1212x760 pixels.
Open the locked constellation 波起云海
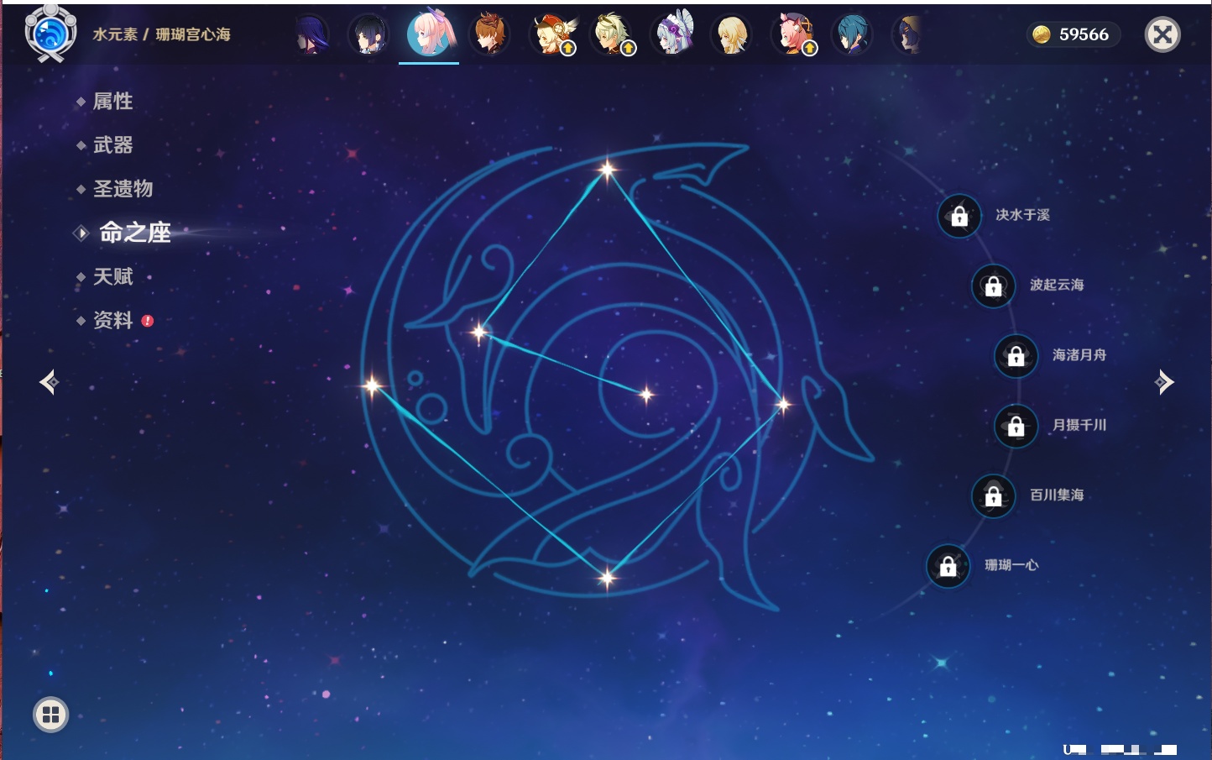(993, 286)
